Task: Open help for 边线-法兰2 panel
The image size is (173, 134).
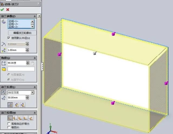Action: tap(38, 4)
